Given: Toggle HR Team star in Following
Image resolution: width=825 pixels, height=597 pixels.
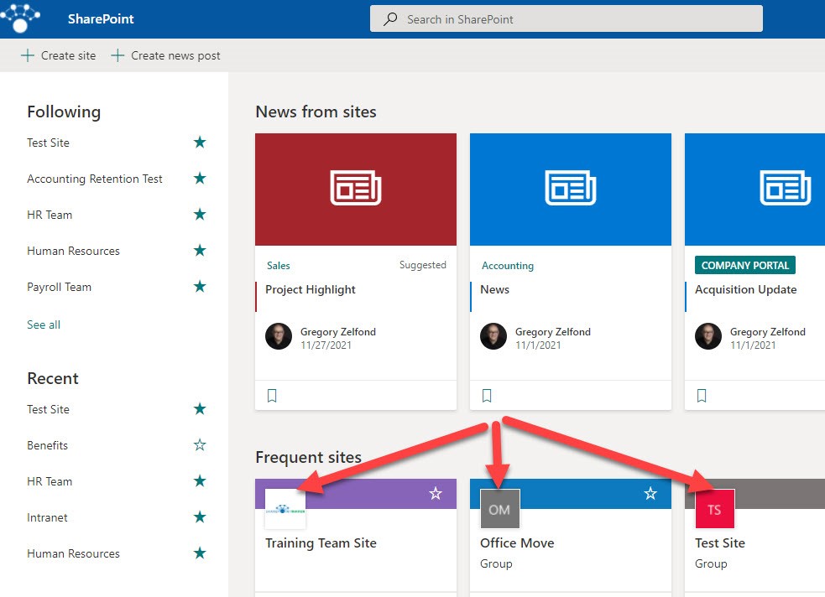Looking at the screenshot, I should pos(200,214).
